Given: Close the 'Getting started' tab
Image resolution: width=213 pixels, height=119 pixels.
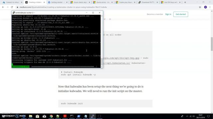Looking at the screenshot, I should 67,2.
